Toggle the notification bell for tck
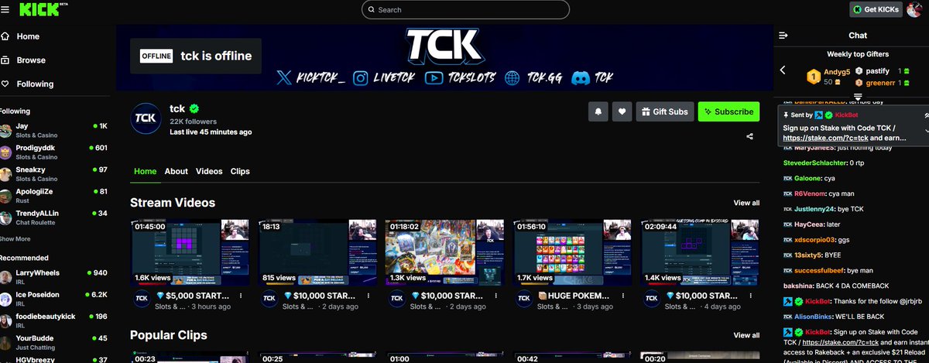This screenshot has height=363, width=929. 598,111
